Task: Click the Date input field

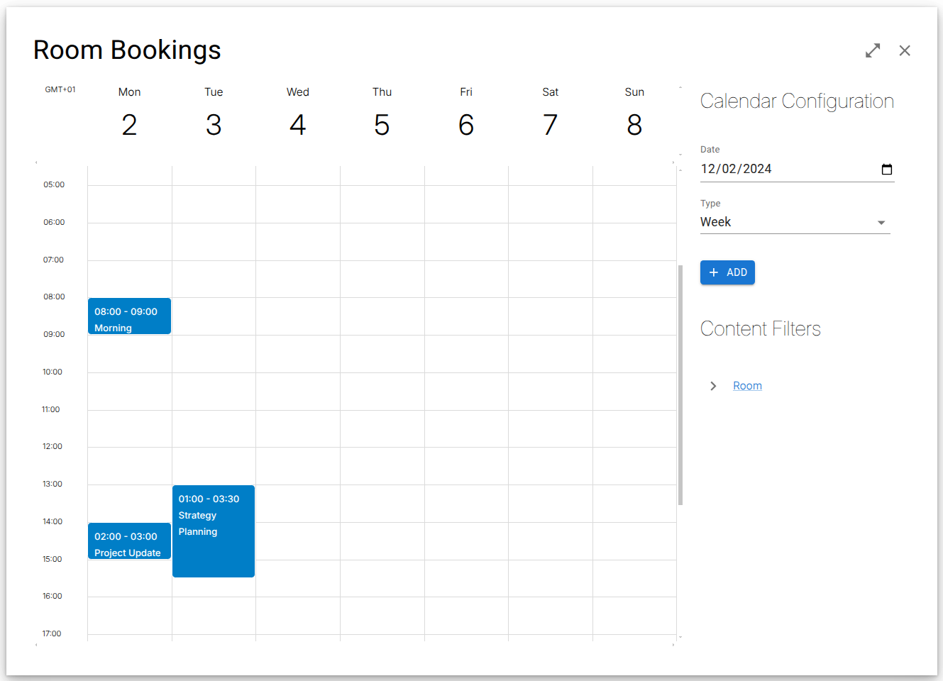Action: click(781, 169)
